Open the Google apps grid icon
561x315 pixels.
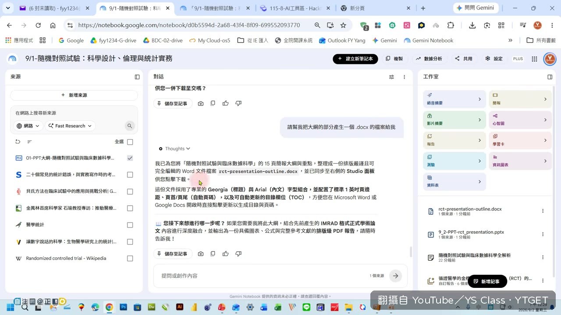pyautogui.click(x=534, y=59)
